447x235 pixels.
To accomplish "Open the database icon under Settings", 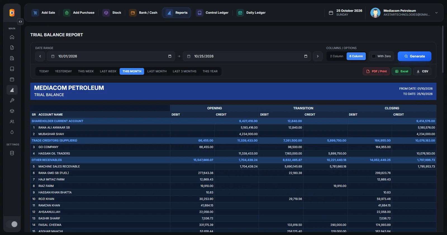I will [x=12, y=153].
